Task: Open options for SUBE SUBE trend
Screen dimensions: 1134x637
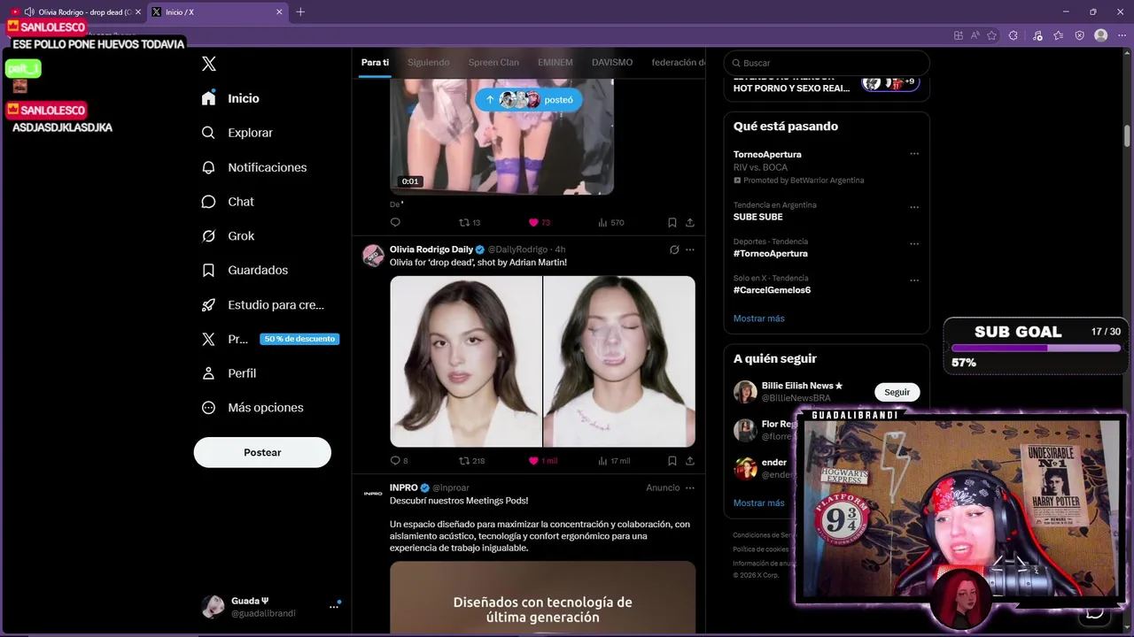Action: point(914,208)
